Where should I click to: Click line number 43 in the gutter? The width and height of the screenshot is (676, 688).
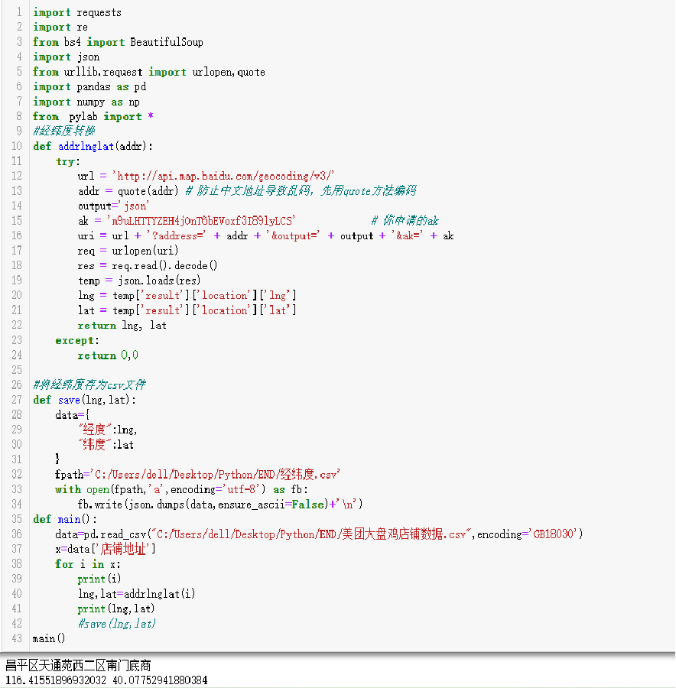[17, 638]
